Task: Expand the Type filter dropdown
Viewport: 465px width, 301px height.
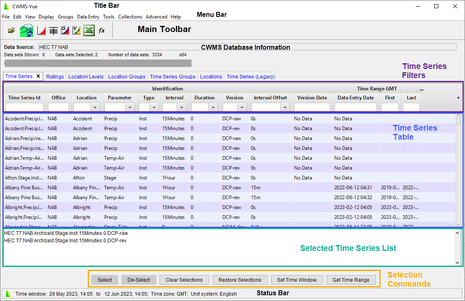Action: (154, 107)
